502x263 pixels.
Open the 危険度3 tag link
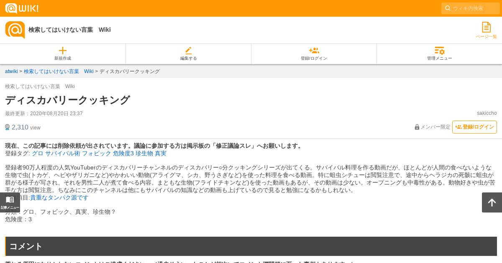tap(123, 153)
